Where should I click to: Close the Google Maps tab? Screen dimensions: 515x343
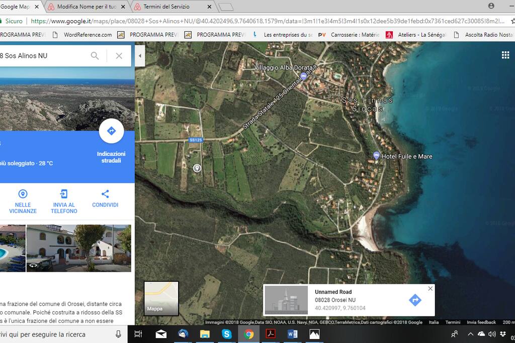click(x=36, y=7)
